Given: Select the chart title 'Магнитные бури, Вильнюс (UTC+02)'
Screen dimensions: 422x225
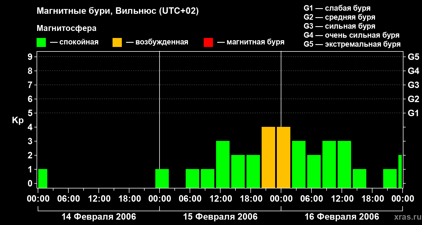Looking at the screenshot, I should pyautogui.click(x=118, y=11).
